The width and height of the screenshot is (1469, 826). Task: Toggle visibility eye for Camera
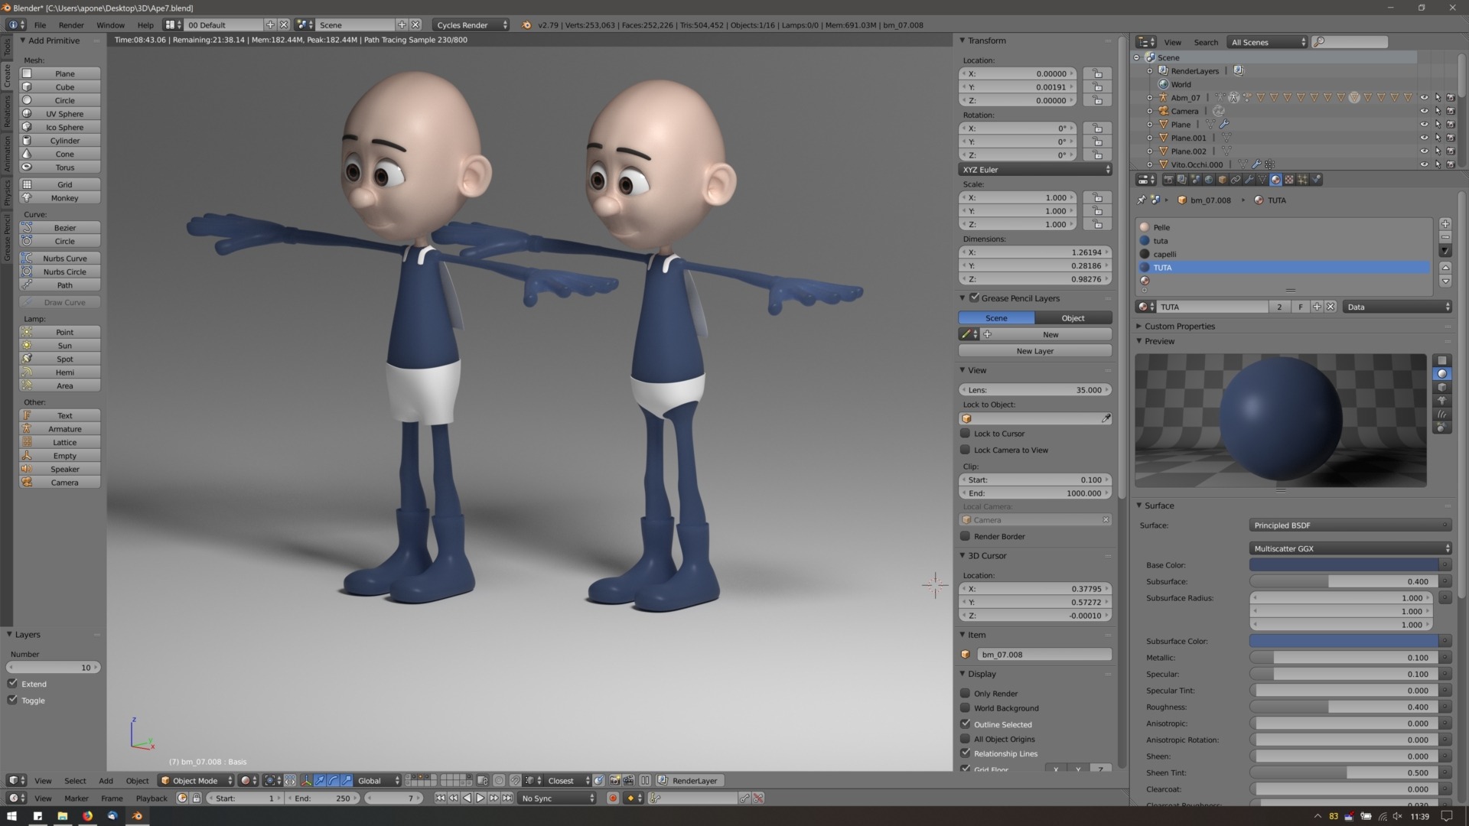coord(1424,111)
